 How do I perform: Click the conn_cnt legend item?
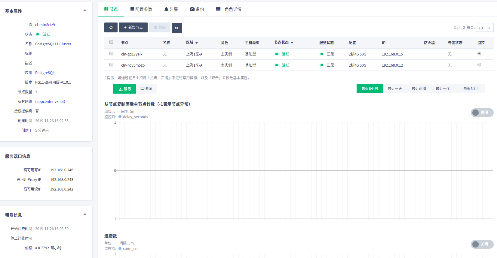coord(129,249)
